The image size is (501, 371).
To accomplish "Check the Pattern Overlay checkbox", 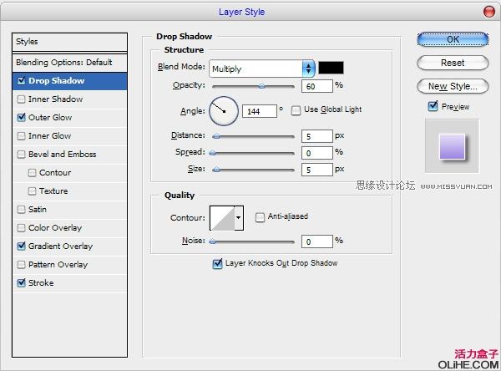I will 22,265.
